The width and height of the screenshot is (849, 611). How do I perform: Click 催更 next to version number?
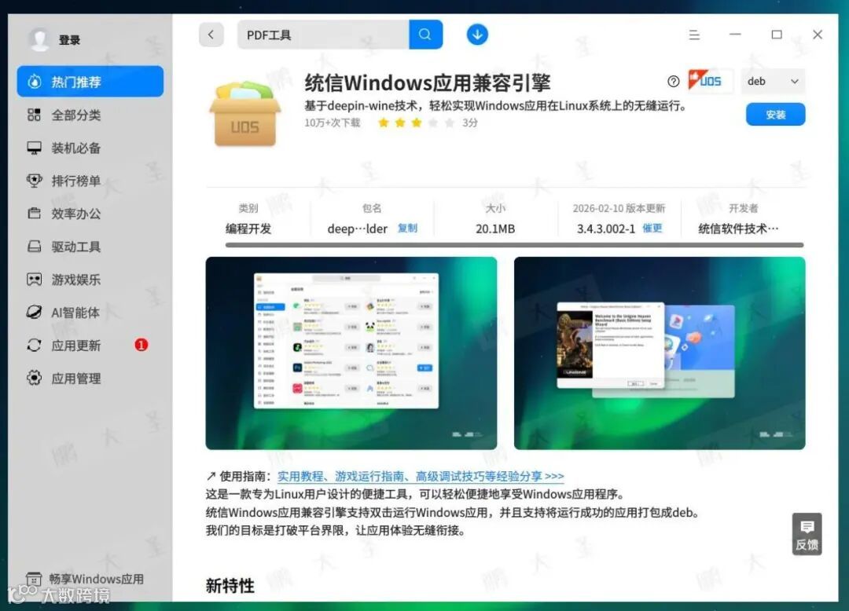tap(652, 229)
